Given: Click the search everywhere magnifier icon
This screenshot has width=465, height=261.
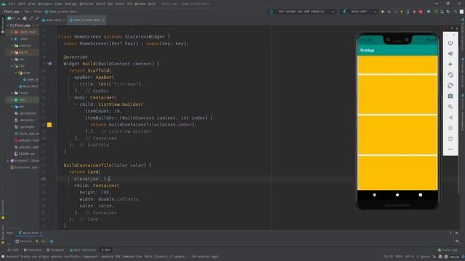Looking at the screenshot, I should pos(456,12).
